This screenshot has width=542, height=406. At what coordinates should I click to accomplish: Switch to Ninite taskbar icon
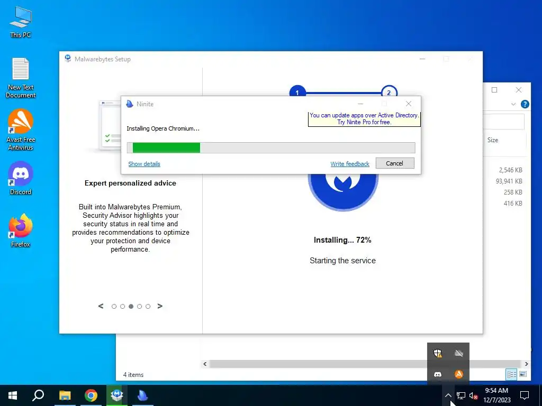tap(143, 395)
